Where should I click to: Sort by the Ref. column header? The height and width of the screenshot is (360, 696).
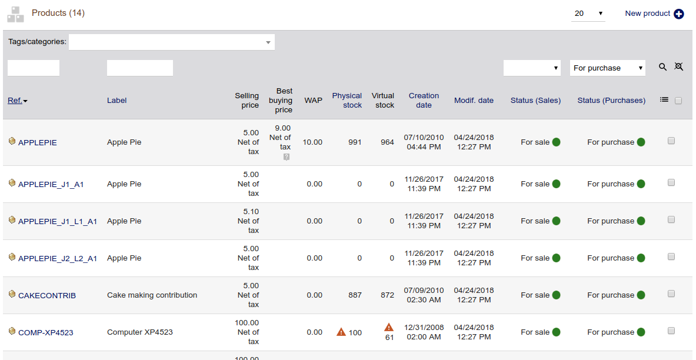coord(15,101)
